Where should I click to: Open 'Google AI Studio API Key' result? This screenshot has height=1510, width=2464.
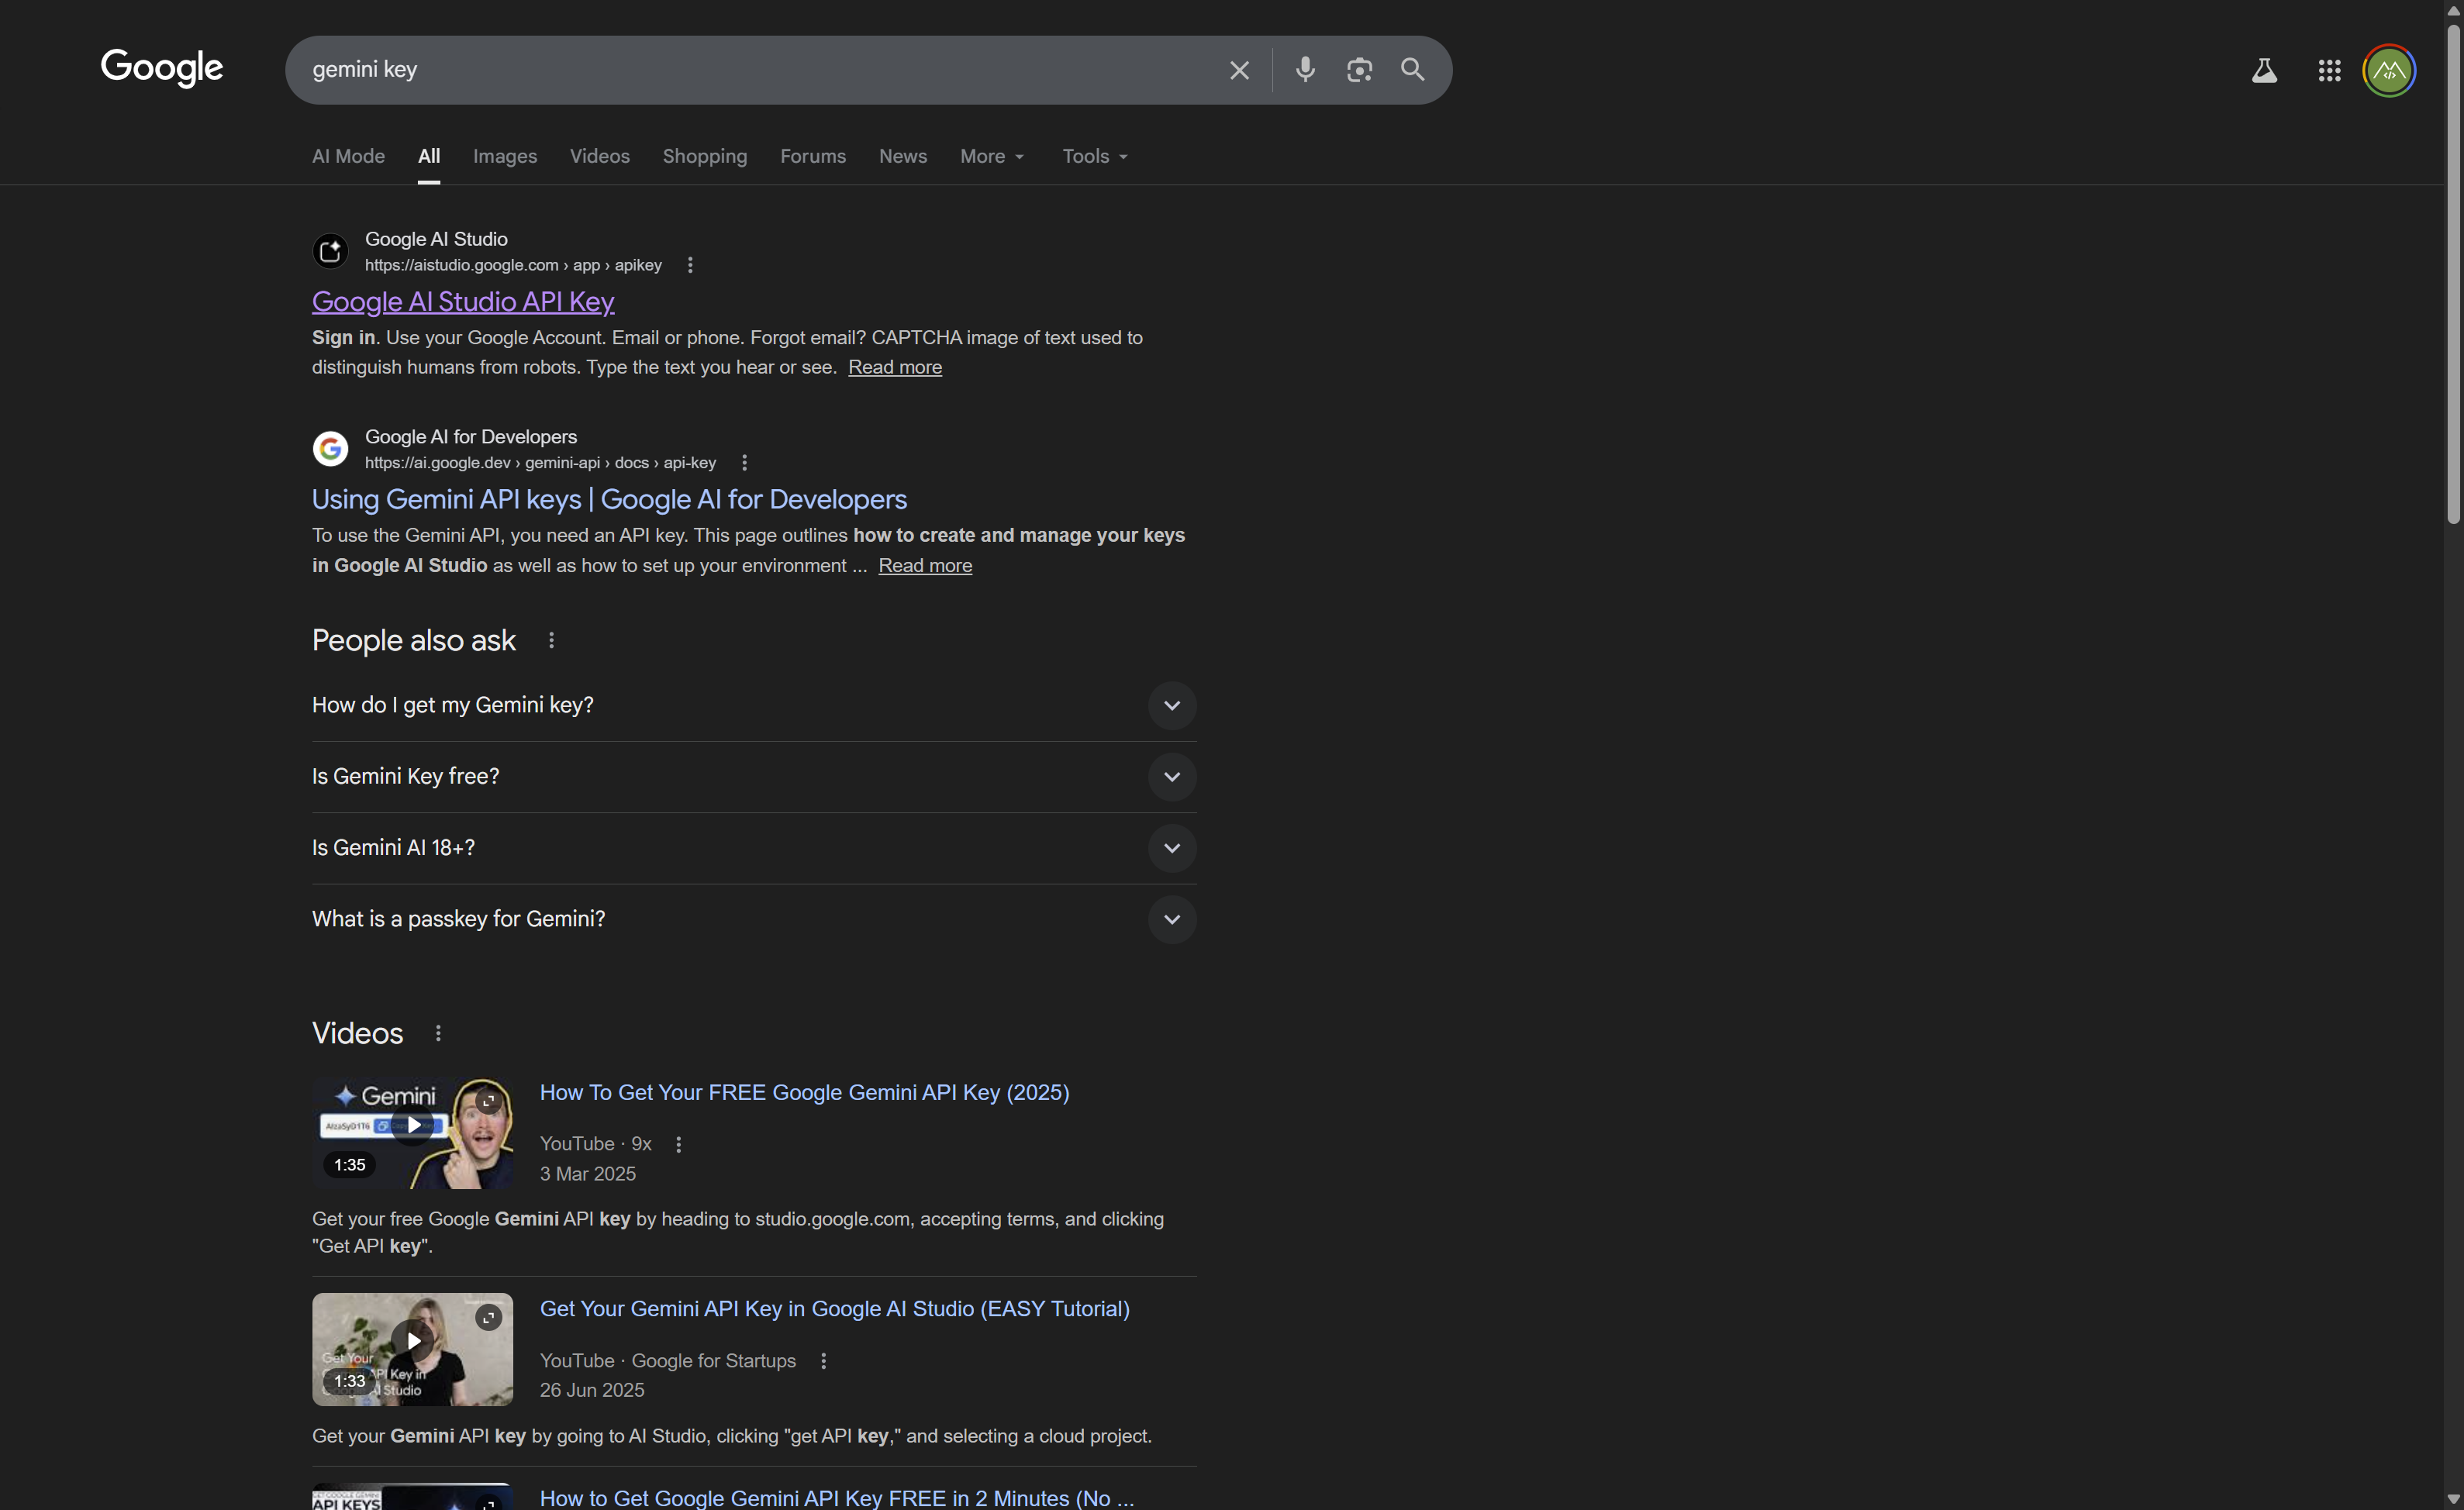(463, 301)
